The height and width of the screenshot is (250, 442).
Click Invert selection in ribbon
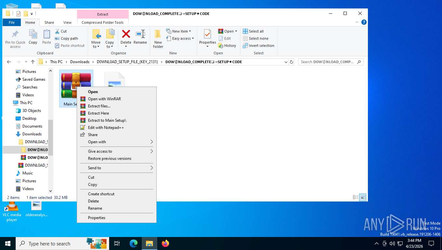[258, 46]
